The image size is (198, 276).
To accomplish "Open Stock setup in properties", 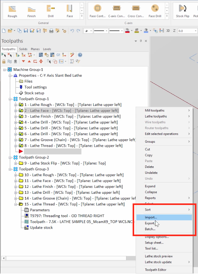I will [x=34, y=93].
